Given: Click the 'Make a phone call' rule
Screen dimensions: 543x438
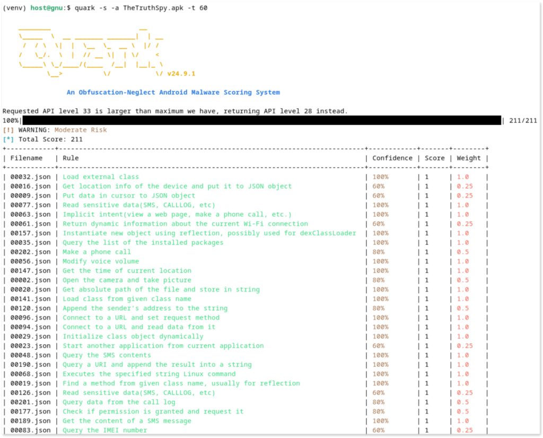Looking at the screenshot, I should tap(97, 252).
